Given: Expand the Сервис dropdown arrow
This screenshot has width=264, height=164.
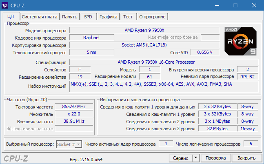Looking at the screenshot, I should click(x=195, y=158).
